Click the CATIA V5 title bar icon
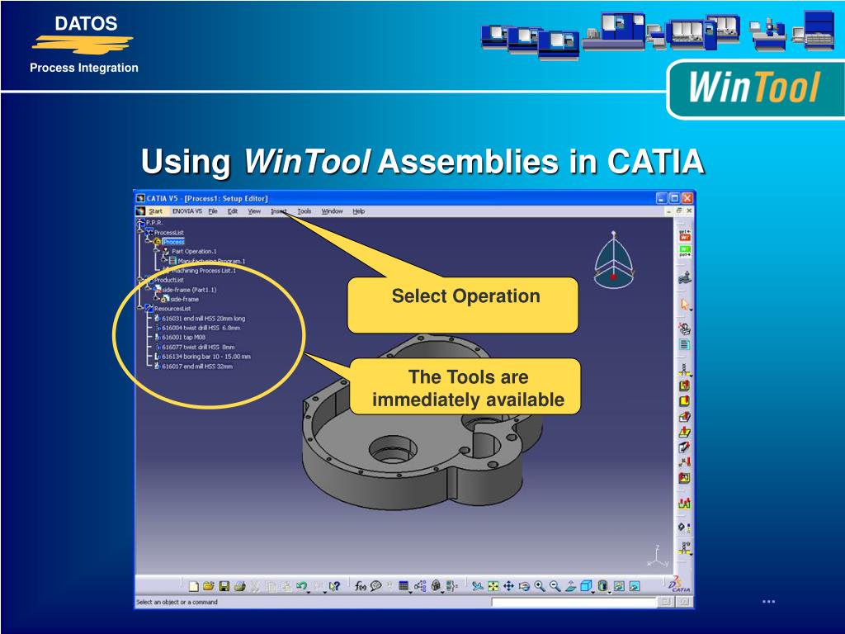 [x=140, y=198]
